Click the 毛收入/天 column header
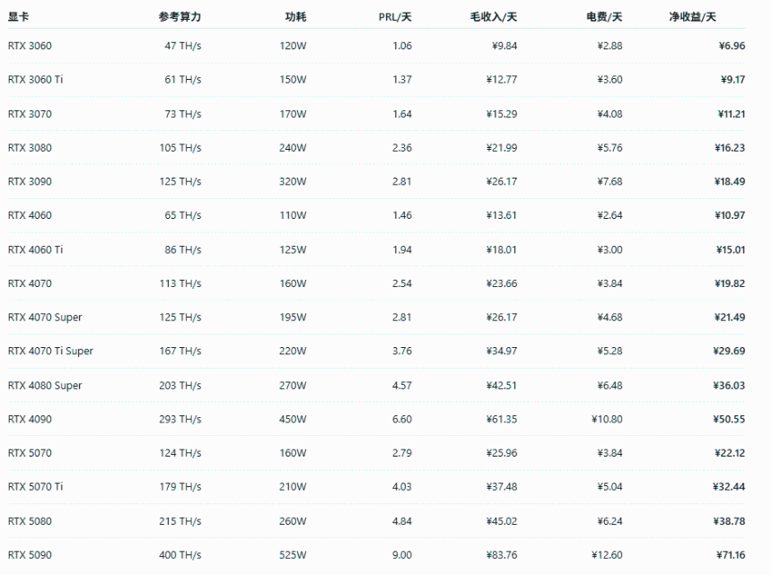The height and width of the screenshot is (575, 772). point(494,17)
